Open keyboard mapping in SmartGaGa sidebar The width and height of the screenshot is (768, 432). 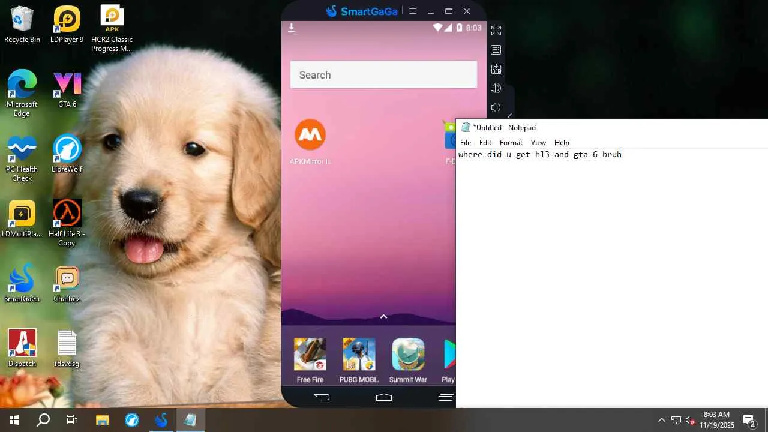coord(496,50)
